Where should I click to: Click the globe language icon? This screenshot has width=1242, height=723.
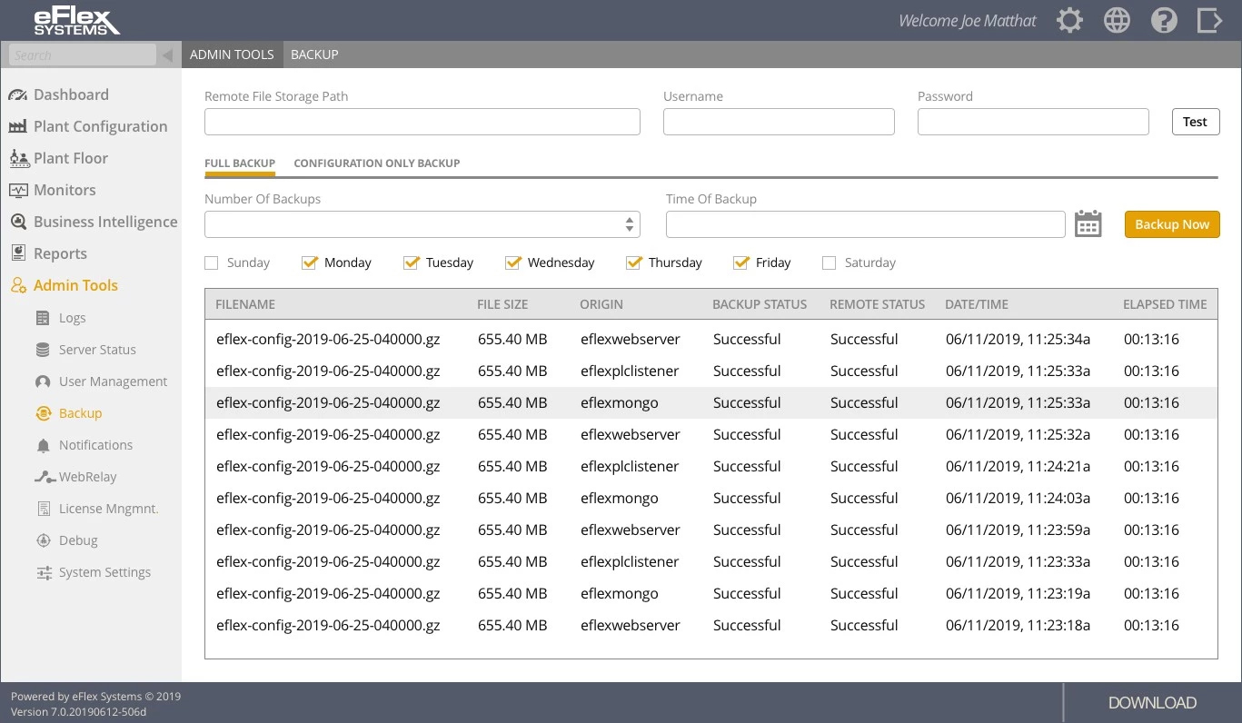pyautogui.click(x=1117, y=21)
